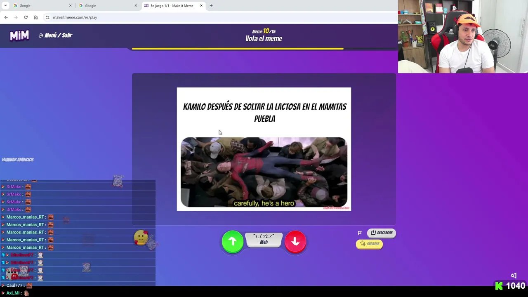The height and width of the screenshot is (297, 528).
Task: Click the Kick viewer count 1040
Action: click(x=510, y=285)
